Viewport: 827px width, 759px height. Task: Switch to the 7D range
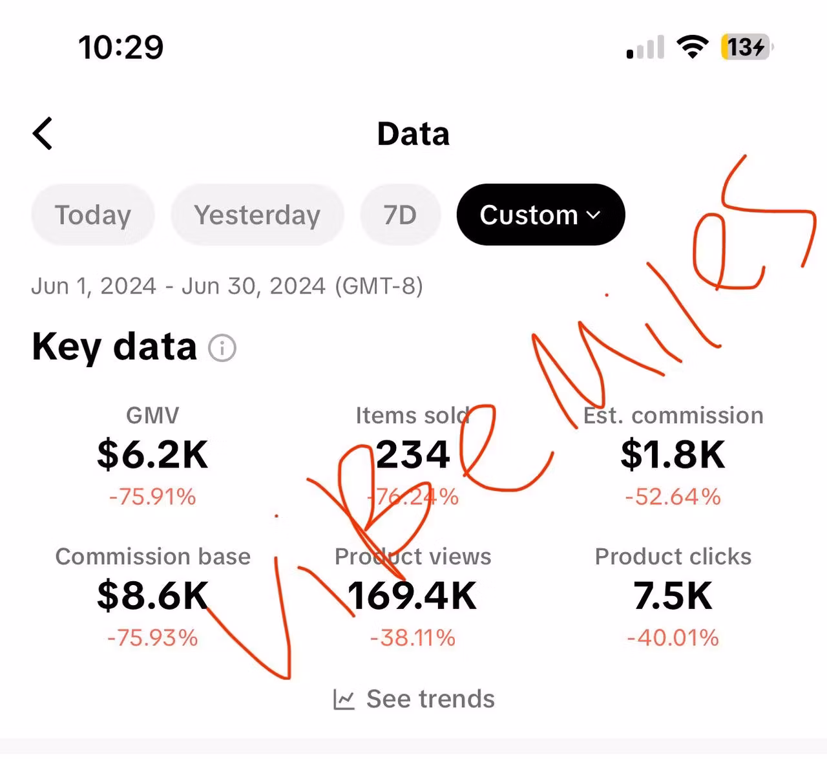coord(400,215)
